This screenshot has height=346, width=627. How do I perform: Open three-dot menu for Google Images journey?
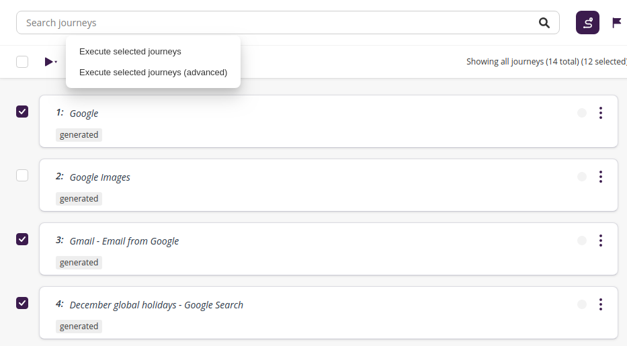click(x=600, y=177)
